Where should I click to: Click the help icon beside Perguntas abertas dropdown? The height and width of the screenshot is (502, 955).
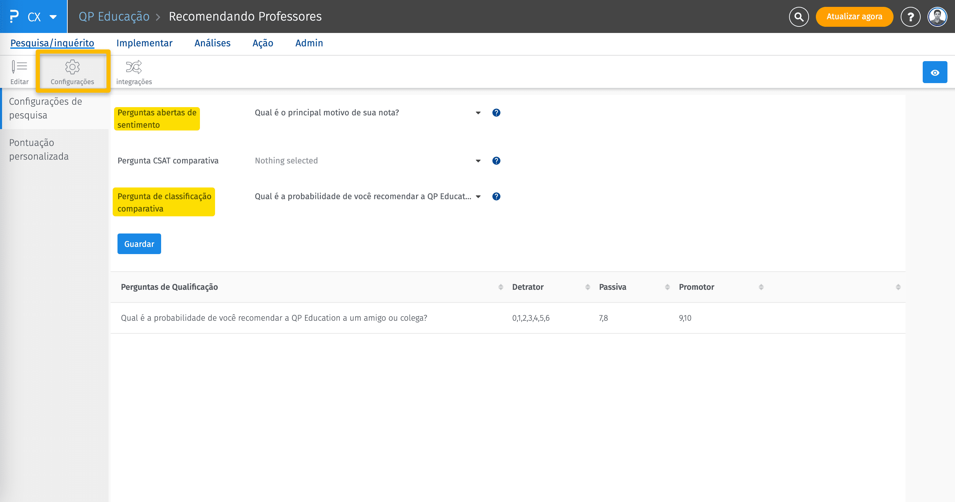point(496,112)
